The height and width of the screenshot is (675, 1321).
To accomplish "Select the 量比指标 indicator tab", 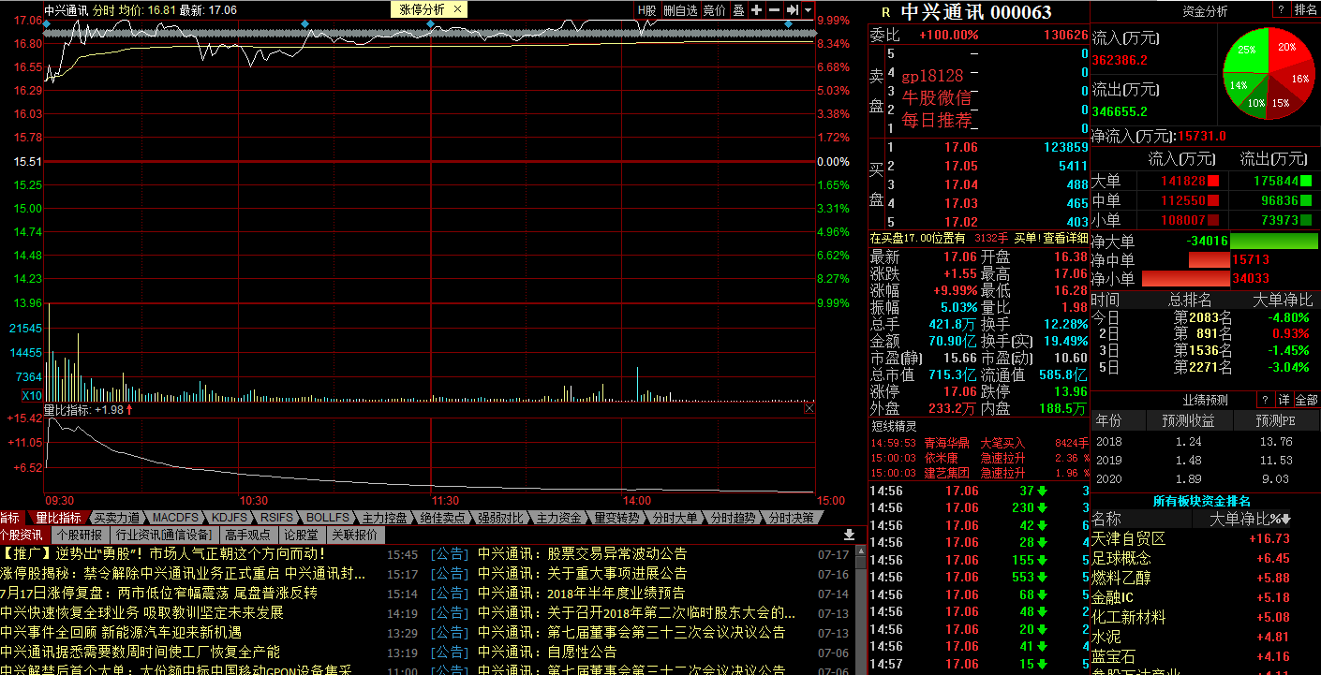I will tap(58, 518).
